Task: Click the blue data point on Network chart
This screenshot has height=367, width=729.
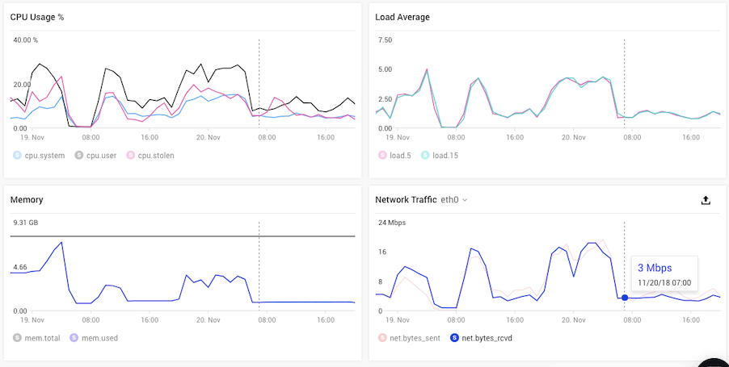Action: point(625,298)
